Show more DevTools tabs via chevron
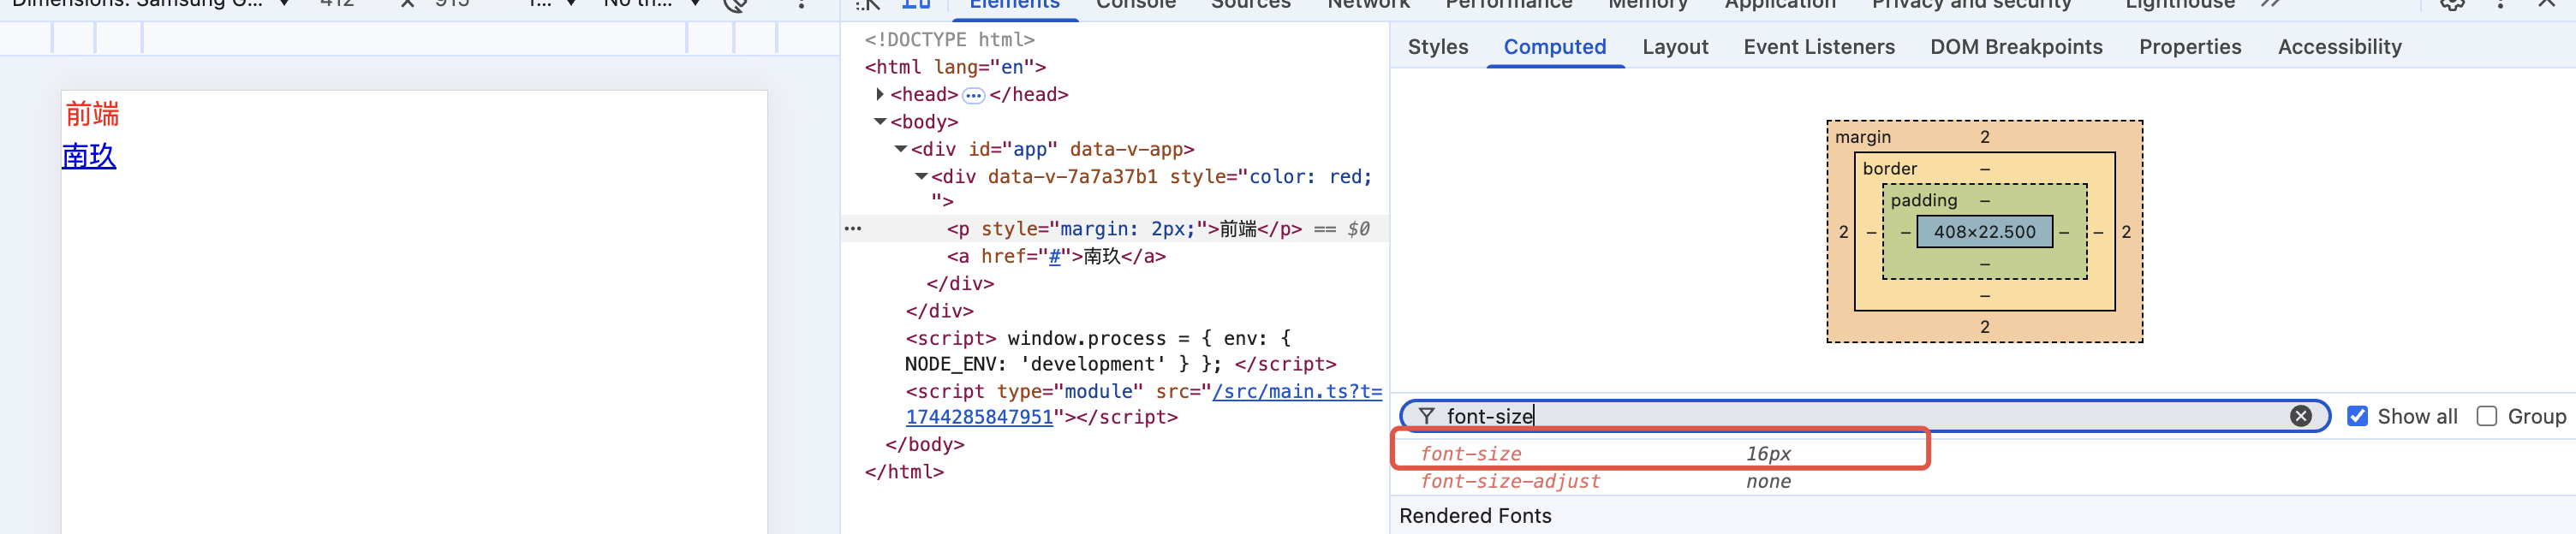This screenshot has width=2576, height=534. tap(2270, 4)
